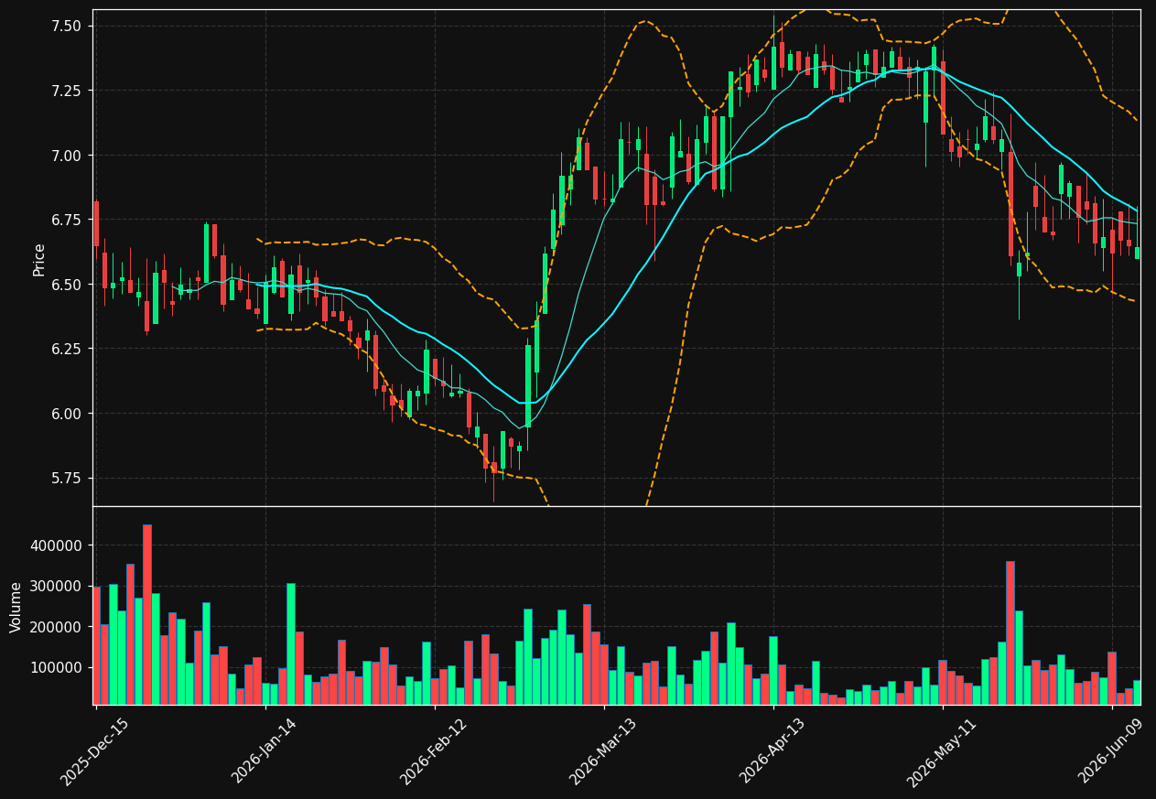Click the 100000 volume axis tick
1156x799 pixels.
click(x=57, y=668)
